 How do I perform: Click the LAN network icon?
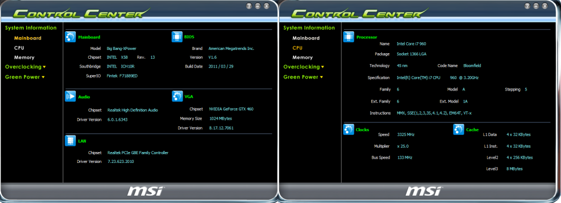pos(70,140)
